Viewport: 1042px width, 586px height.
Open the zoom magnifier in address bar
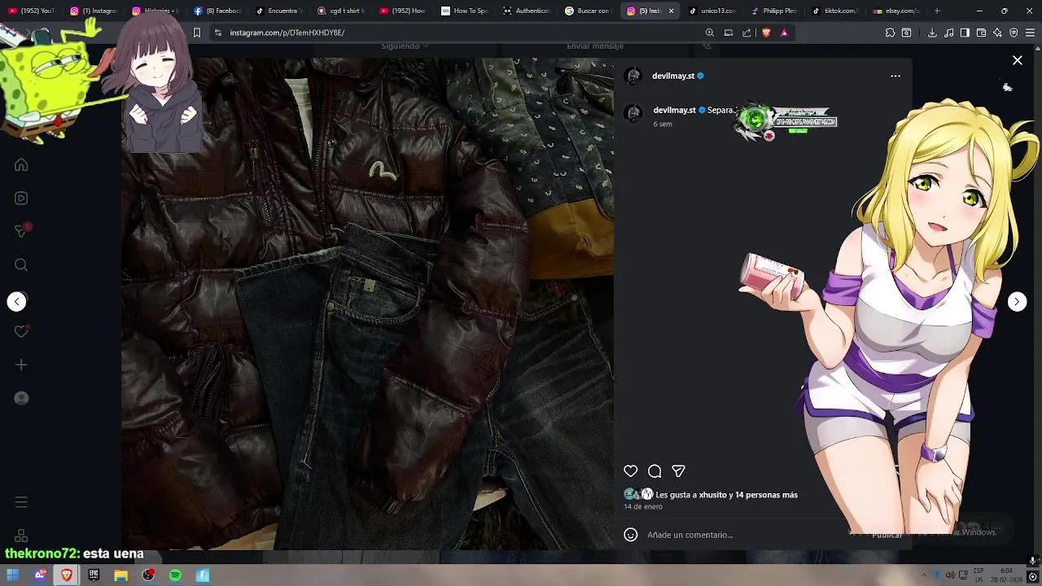710,33
